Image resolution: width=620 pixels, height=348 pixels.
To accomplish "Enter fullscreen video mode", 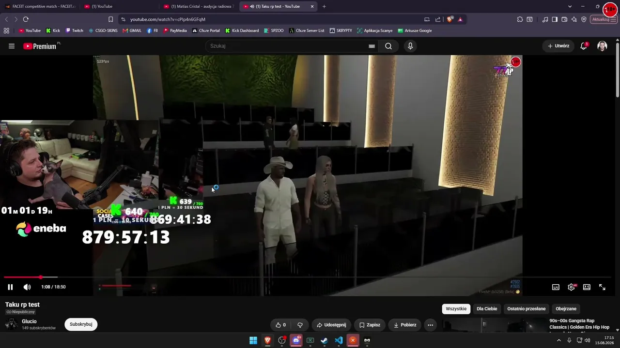I will tap(602, 287).
